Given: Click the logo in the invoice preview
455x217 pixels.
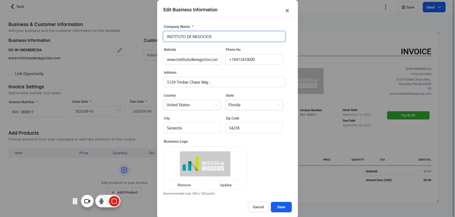Looking at the screenshot, I should click(x=311, y=81).
